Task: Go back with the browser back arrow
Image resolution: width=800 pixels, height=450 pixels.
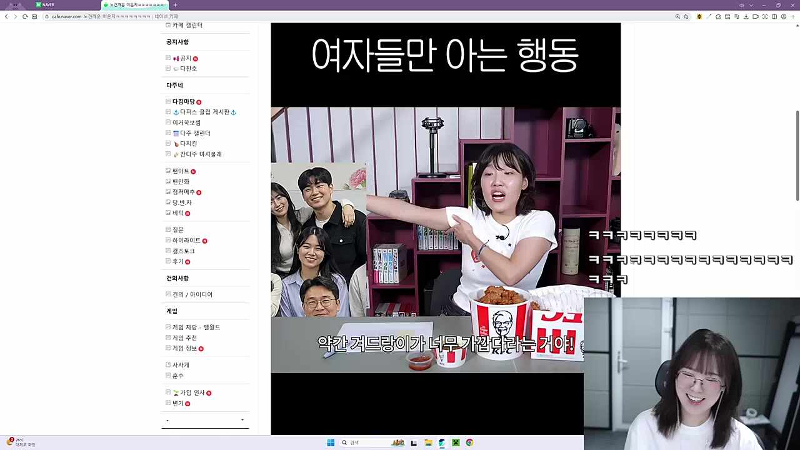Action: 6,16
